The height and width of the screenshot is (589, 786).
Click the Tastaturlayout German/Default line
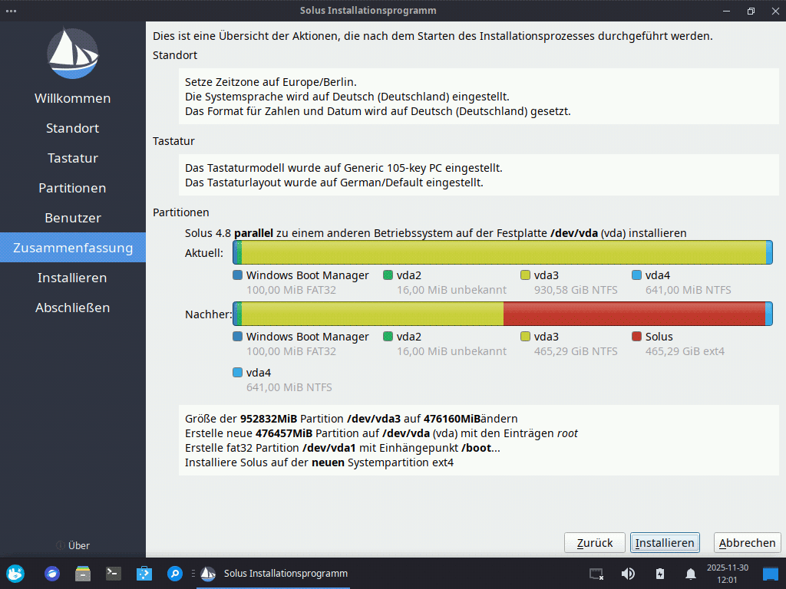334,183
